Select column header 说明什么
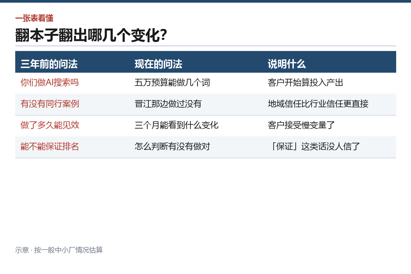 point(287,64)
